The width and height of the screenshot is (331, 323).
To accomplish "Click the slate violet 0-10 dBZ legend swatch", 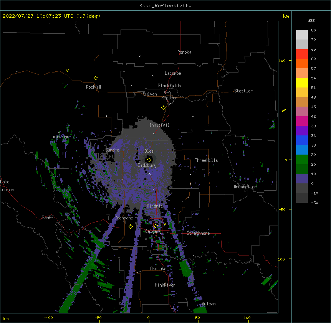I will [302, 179].
